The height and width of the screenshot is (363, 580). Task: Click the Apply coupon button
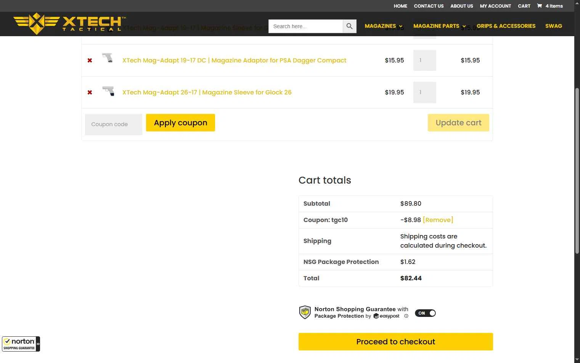pyautogui.click(x=180, y=123)
